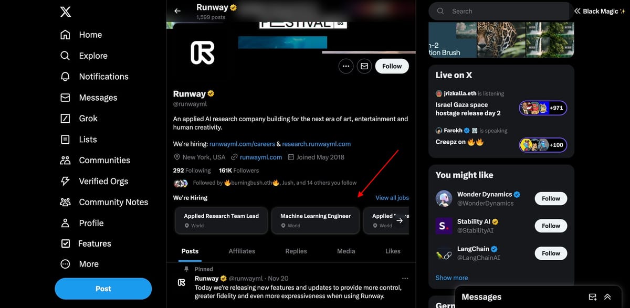View all jobs at Runway
This screenshot has width=630, height=308.
pyautogui.click(x=392, y=198)
